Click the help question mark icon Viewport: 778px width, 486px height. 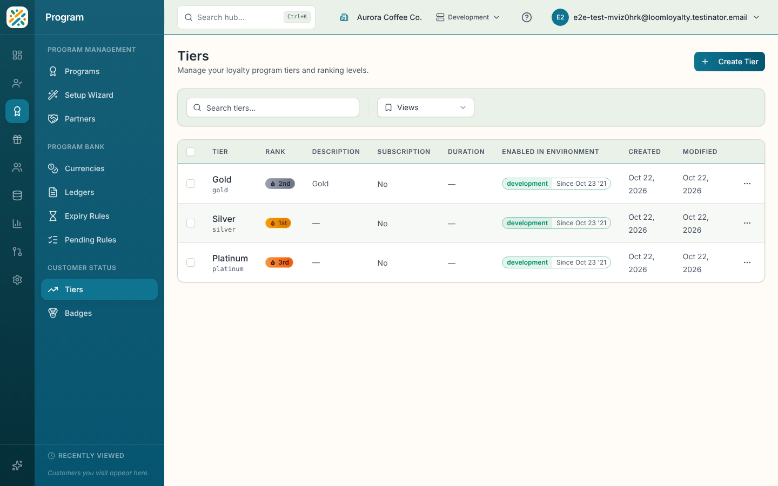click(527, 17)
